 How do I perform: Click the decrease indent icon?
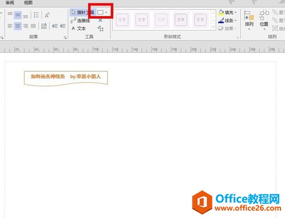55,26
